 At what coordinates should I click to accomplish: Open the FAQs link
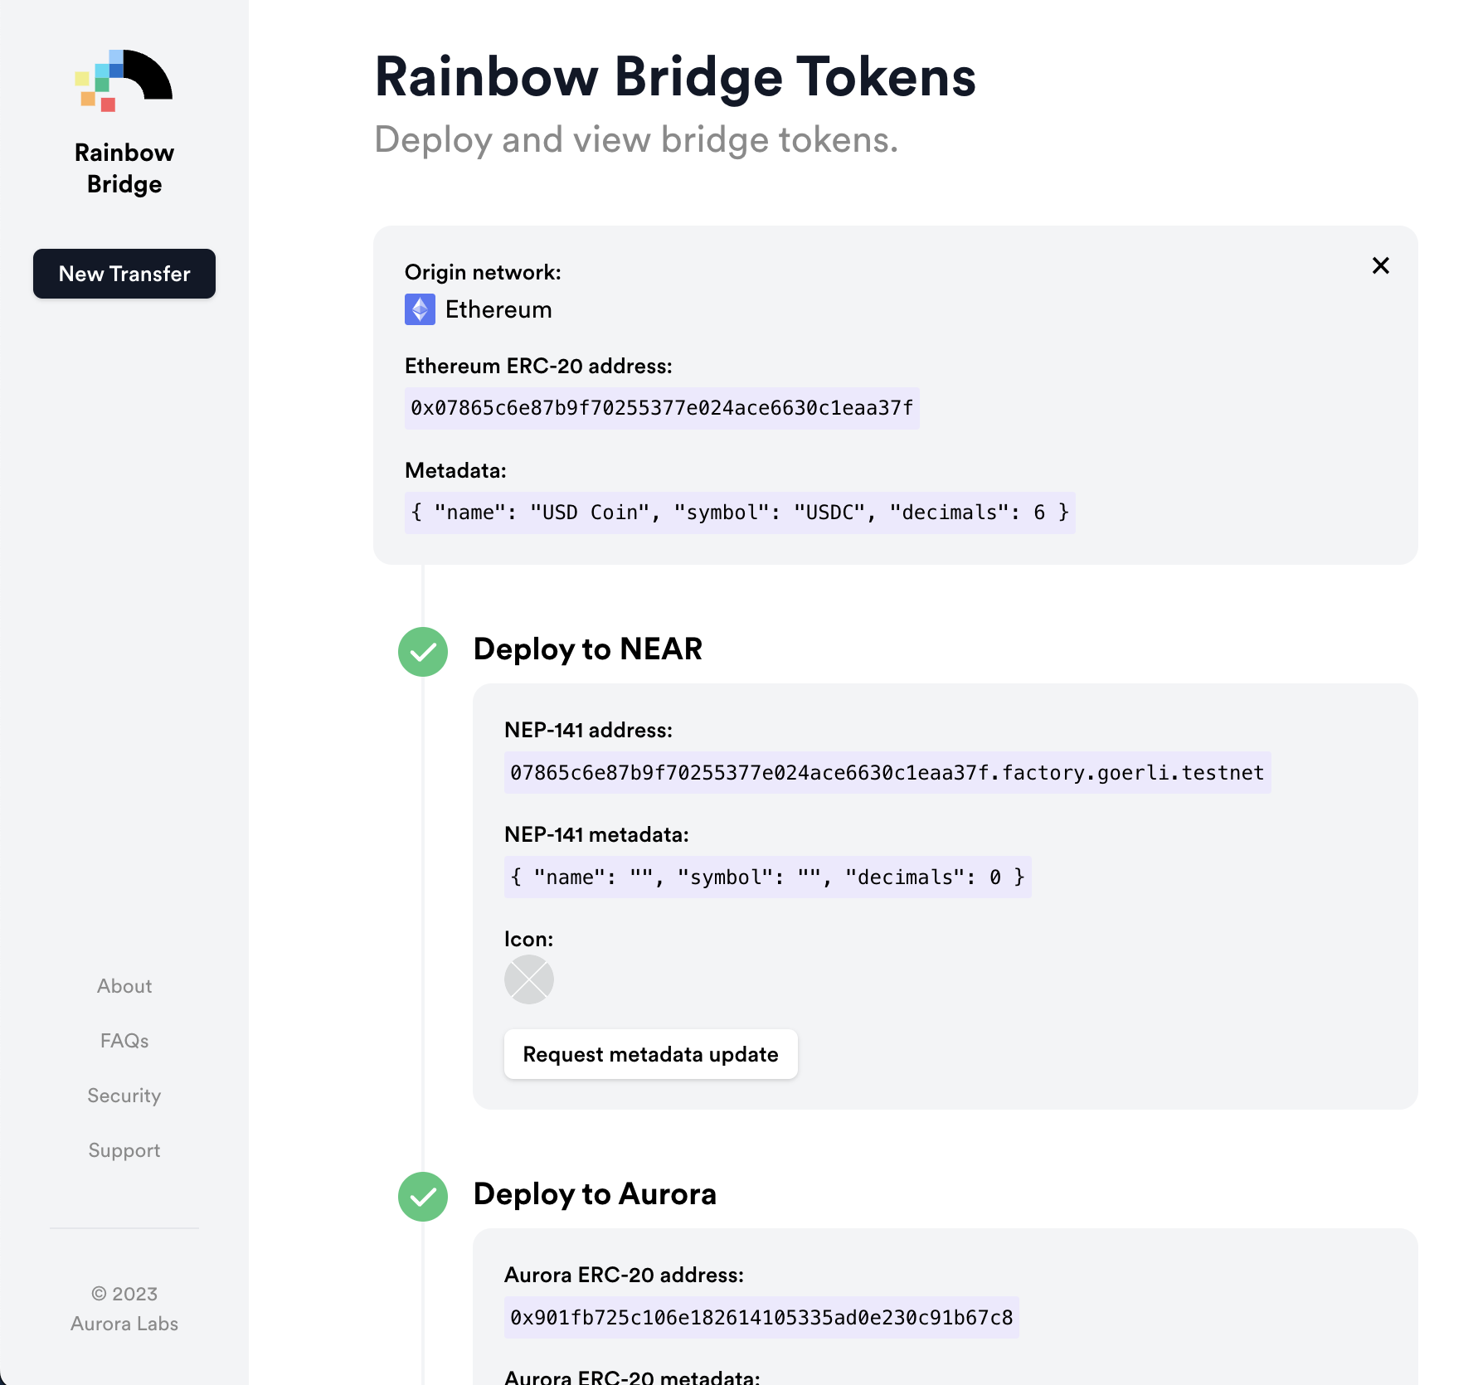(124, 1041)
